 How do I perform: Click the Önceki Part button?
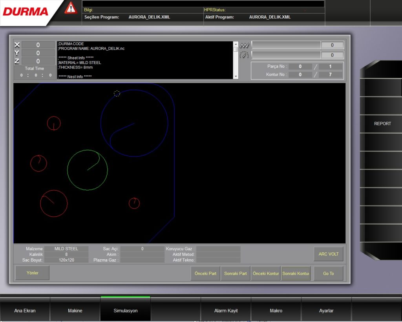(205, 273)
